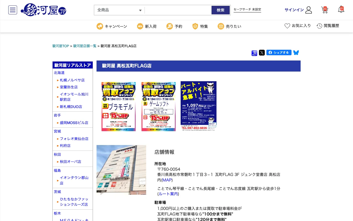The height and width of the screenshot is (221, 353).
Task: Share via the purple S icon
Action: (x=254, y=53)
